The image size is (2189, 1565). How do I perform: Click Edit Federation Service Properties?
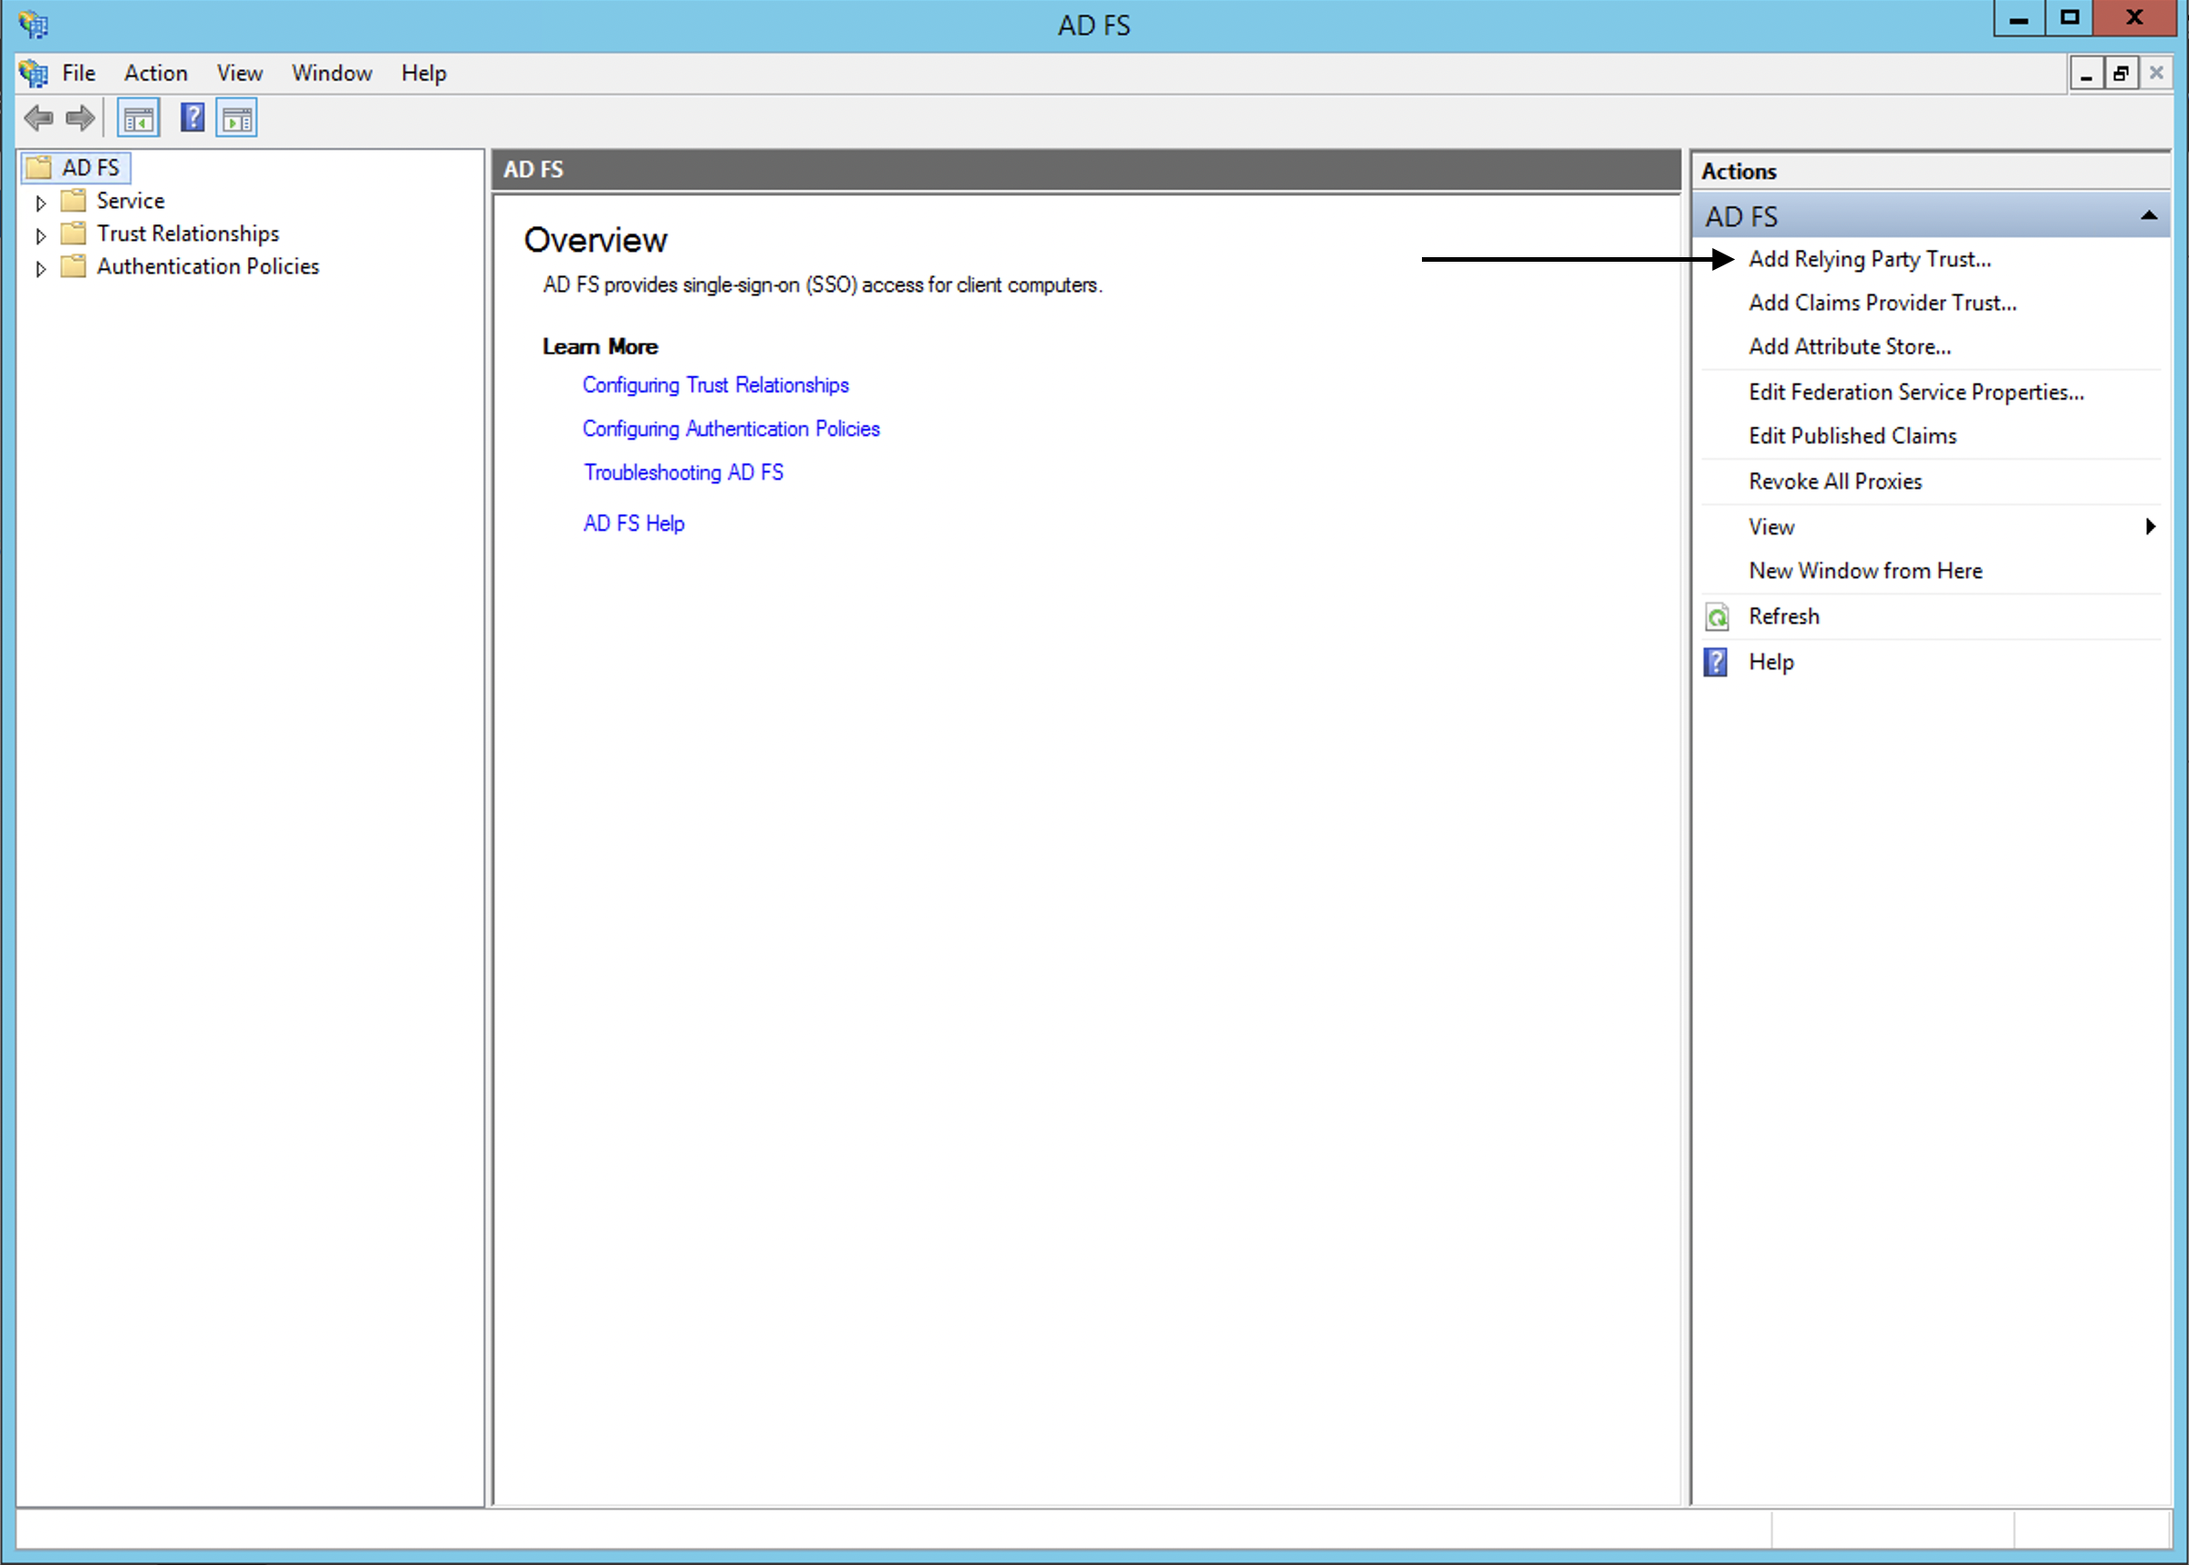click(x=1916, y=391)
